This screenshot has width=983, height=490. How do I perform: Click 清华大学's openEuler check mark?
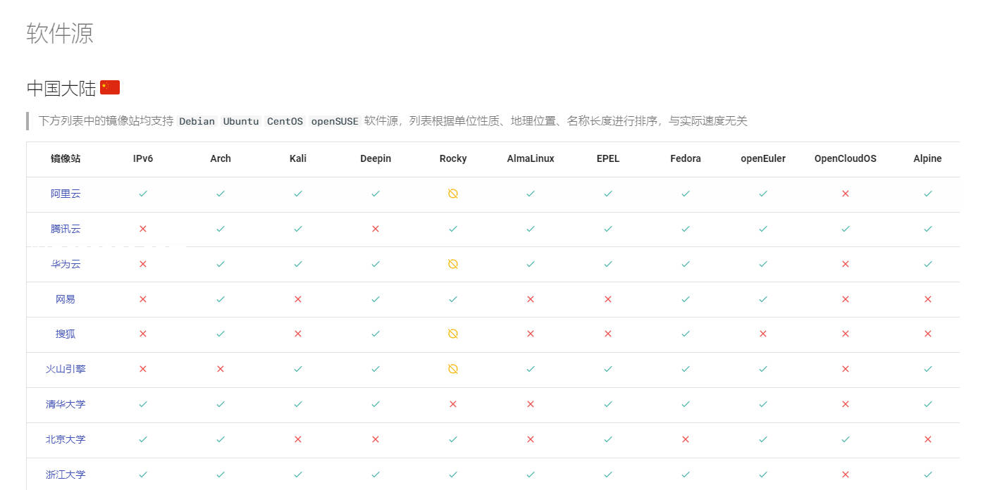coord(763,404)
